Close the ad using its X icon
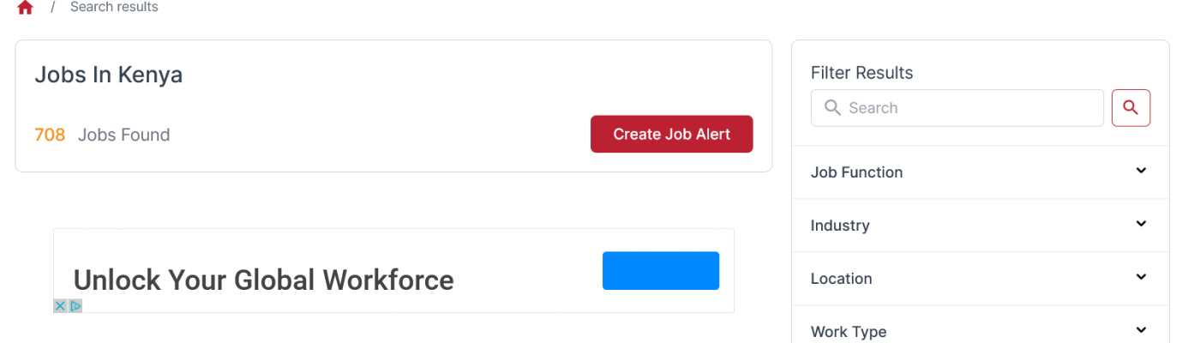The image size is (1200, 343). (60, 305)
